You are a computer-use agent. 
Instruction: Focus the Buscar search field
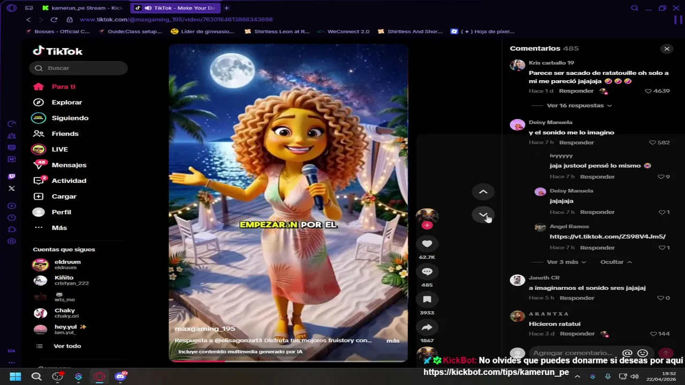pyautogui.click(x=79, y=68)
